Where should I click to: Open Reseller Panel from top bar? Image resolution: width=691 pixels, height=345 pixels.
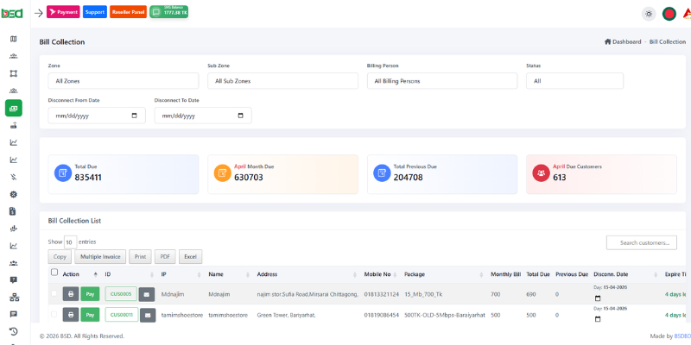[128, 12]
